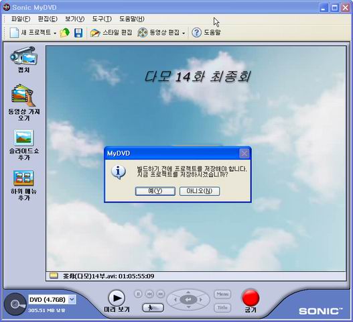This screenshot has height=322, width=353.
Task: Click the right arrow on the navigation pad
Action: pos(201,300)
